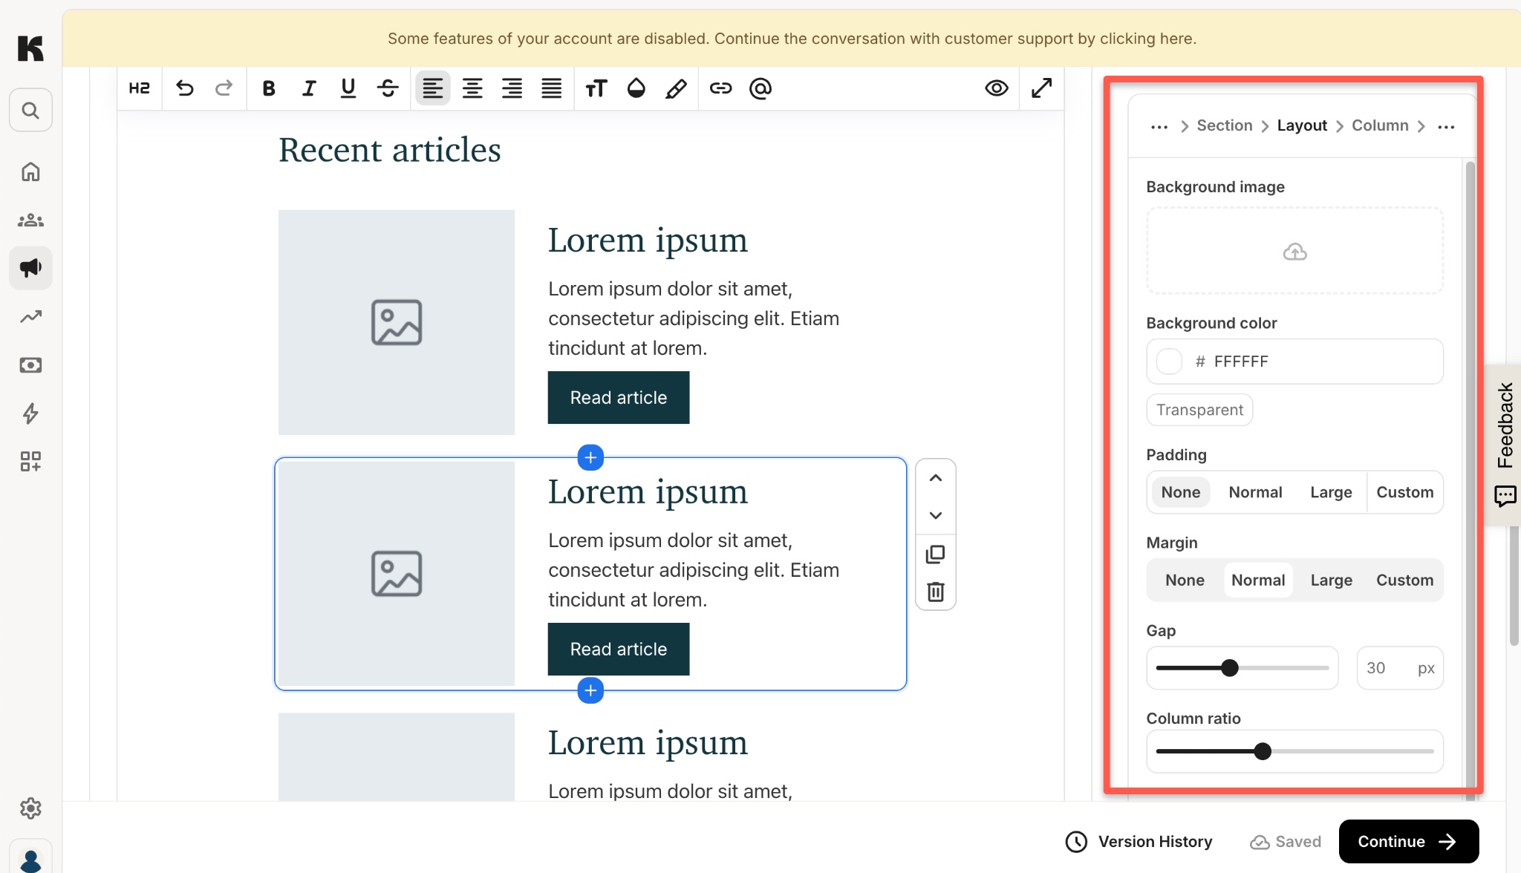Duplicate the selected block
This screenshot has height=873, width=1521.
coord(936,554)
